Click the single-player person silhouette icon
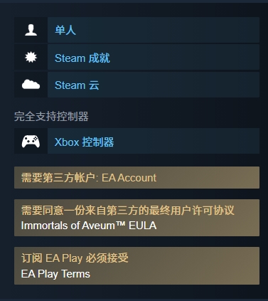Viewport: 268px width, 301px height. click(31, 30)
